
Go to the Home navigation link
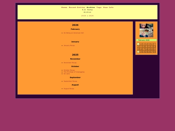point(64,7)
